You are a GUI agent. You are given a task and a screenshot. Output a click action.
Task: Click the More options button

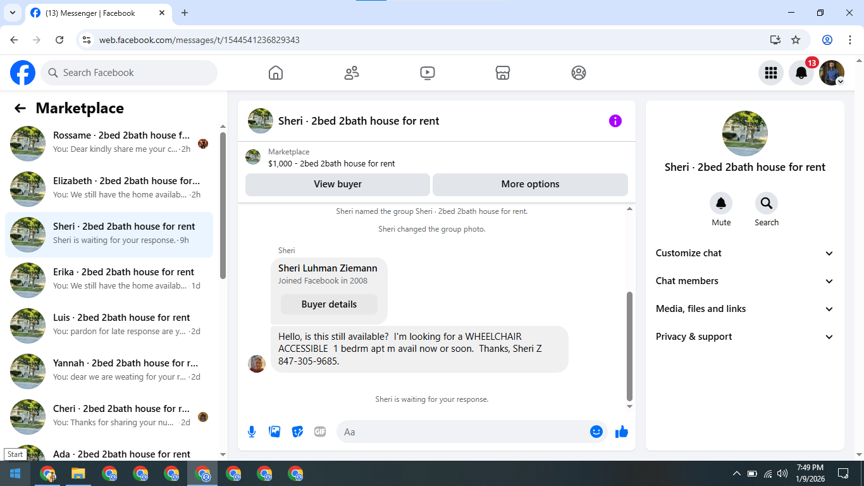pyautogui.click(x=530, y=184)
